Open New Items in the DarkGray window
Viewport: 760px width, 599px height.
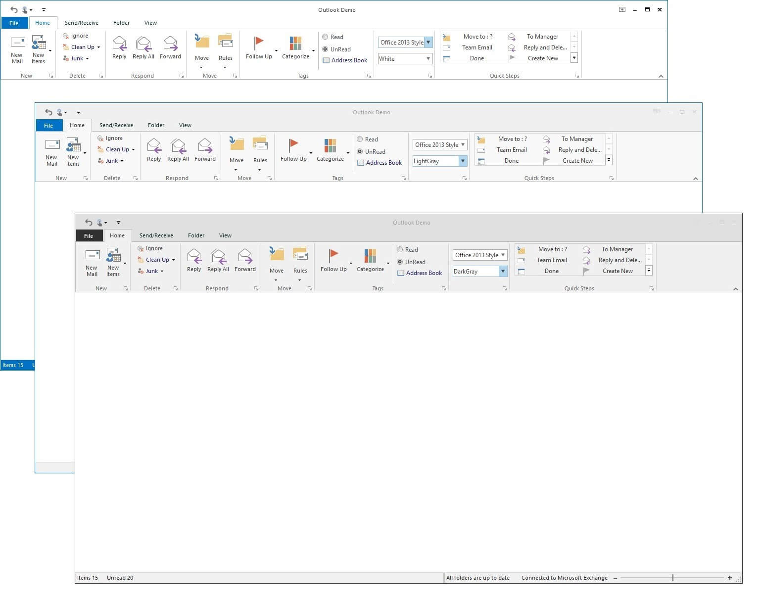[x=113, y=263]
